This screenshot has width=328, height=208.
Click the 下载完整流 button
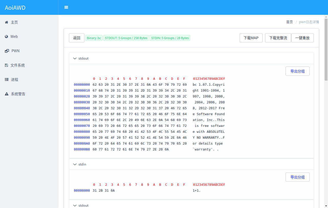point(278,38)
